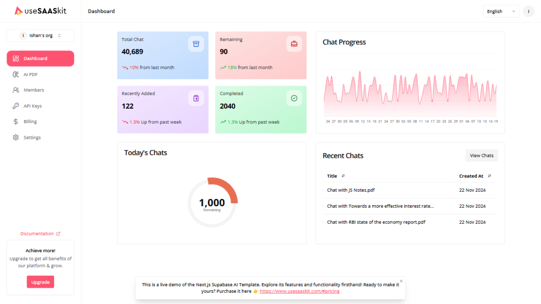Select the AI PDF icon in sidebar
This screenshot has height=304, width=541.
(x=16, y=74)
